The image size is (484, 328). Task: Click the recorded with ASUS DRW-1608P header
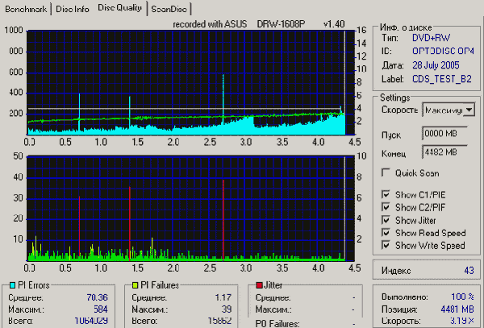click(259, 24)
